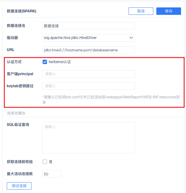This screenshot has height=193, width=186.
Task: Click the URL jdbc:hive2 input field
Action: tap(88, 50)
